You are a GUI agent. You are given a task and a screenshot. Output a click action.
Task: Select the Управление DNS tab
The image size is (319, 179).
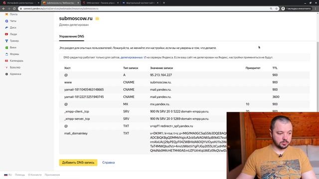(x=71, y=36)
